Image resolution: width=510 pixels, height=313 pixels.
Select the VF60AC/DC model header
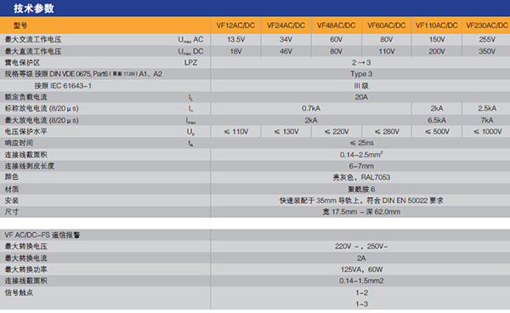[x=387, y=26]
